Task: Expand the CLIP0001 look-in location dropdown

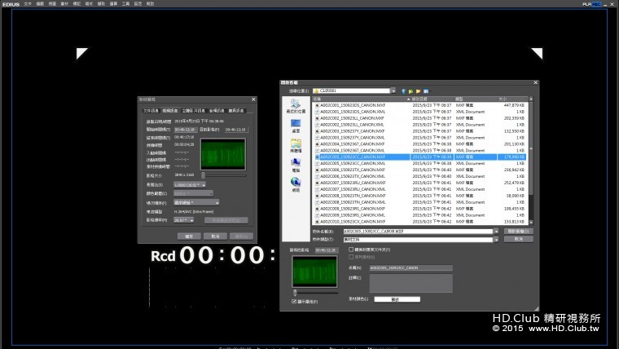Action: point(393,91)
